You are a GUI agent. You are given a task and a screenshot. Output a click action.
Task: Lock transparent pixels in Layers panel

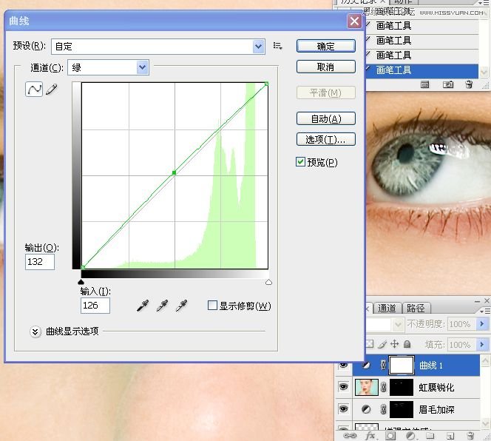click(370, 344)
